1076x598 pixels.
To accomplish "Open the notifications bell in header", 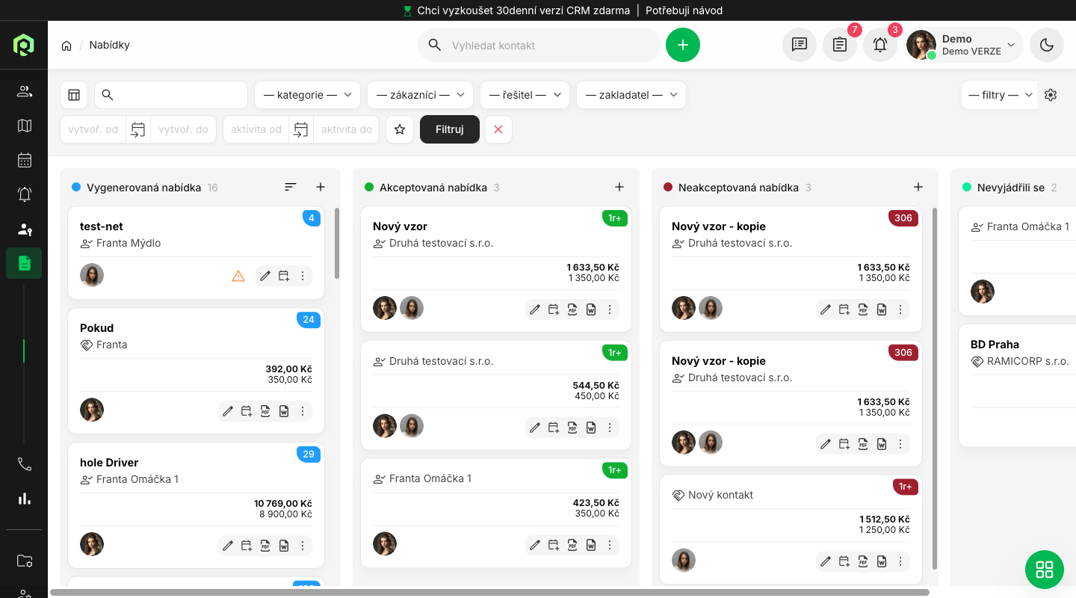I will (879, 45).
